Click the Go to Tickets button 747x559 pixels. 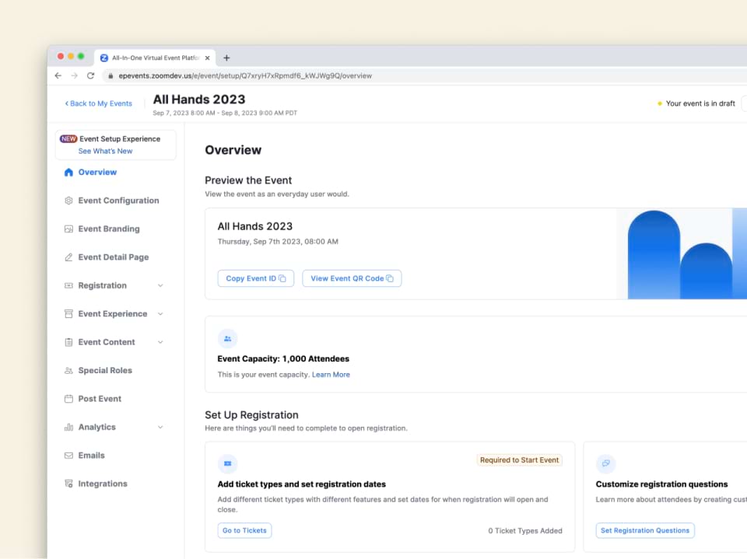(x=244, y=530)
